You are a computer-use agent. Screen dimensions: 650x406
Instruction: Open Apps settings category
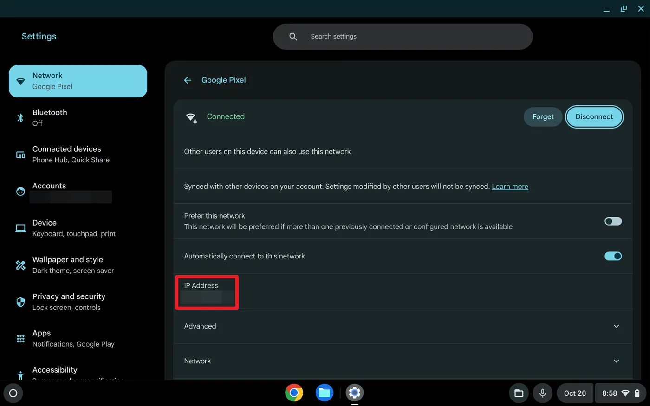[x=78, y=339]
